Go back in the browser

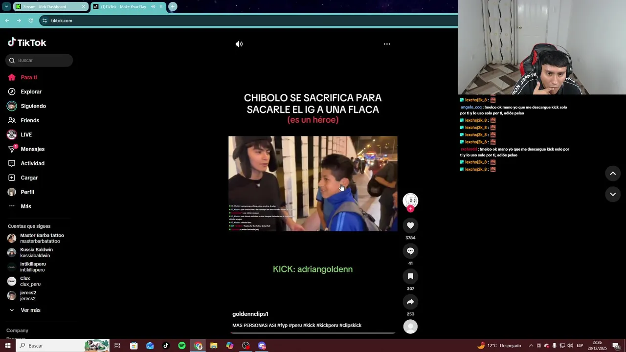tap(7, 21)
